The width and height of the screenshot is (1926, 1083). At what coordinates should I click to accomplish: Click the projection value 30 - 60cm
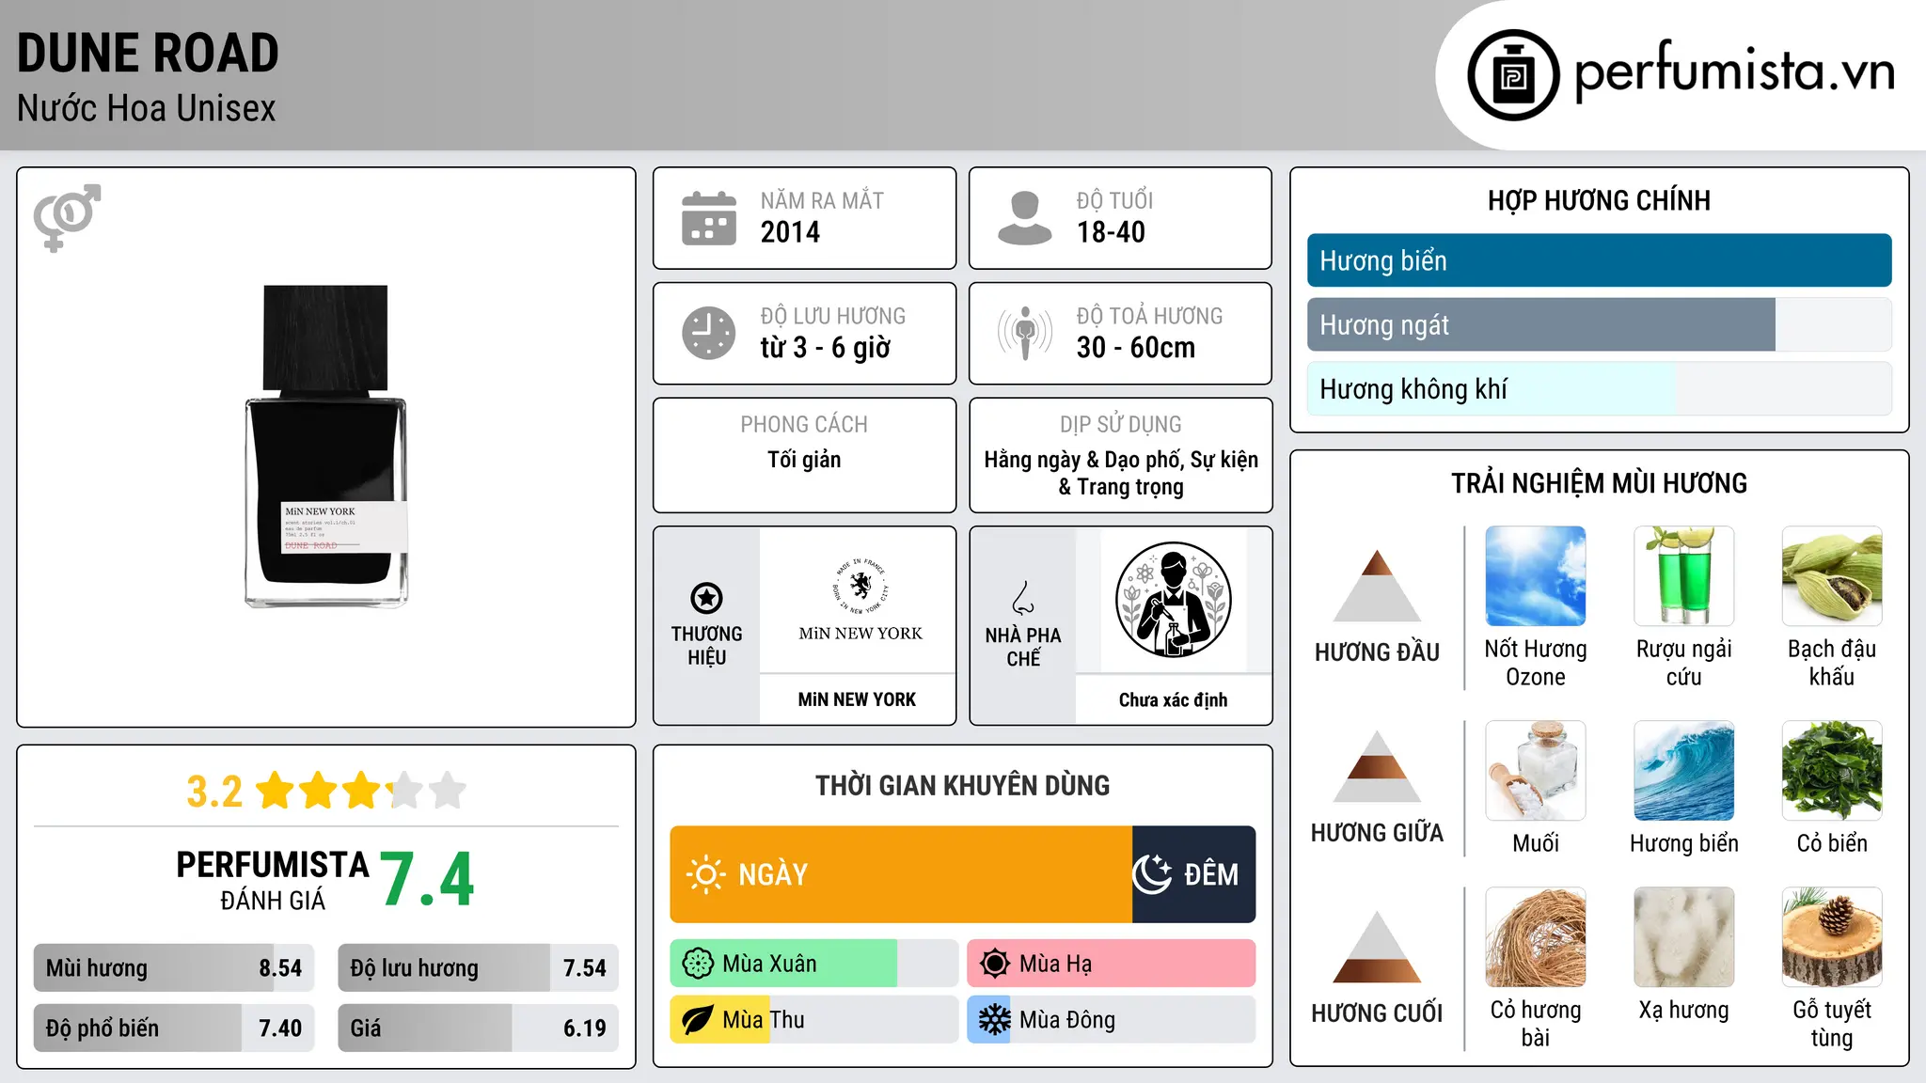[x=1136, y=348]
